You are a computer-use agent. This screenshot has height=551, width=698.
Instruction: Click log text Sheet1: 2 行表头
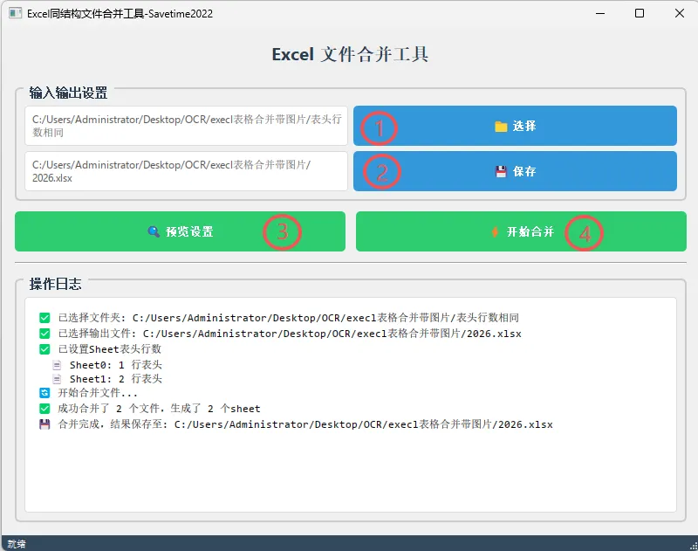tap(116, 379)
